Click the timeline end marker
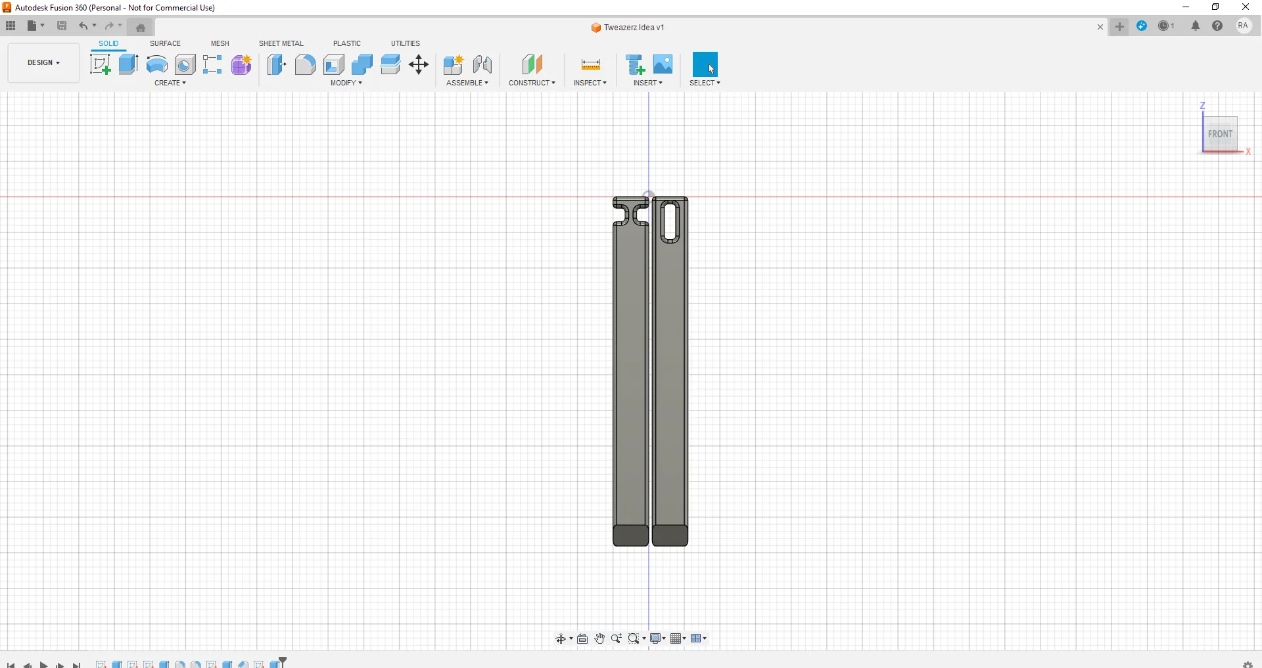 (x=283, y=661)
